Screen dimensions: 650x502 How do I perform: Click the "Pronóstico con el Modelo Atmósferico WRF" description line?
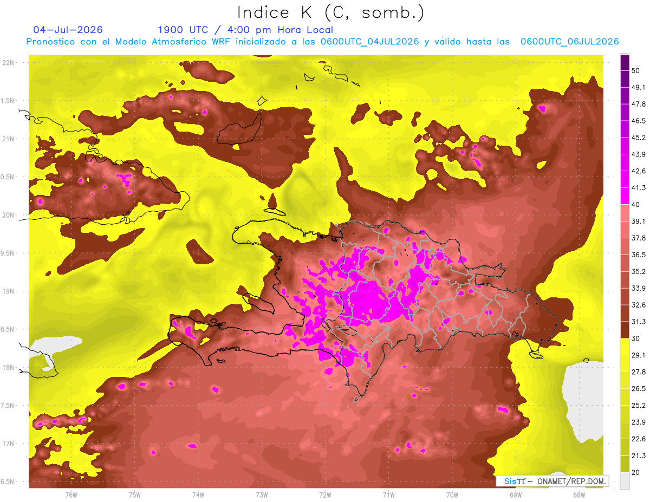(x=322, y=42)
